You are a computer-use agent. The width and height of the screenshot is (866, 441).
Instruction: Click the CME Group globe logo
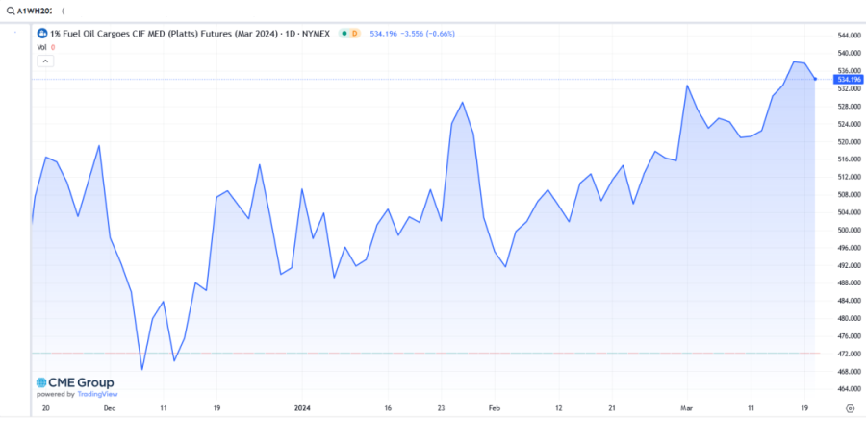coord(41,382)
